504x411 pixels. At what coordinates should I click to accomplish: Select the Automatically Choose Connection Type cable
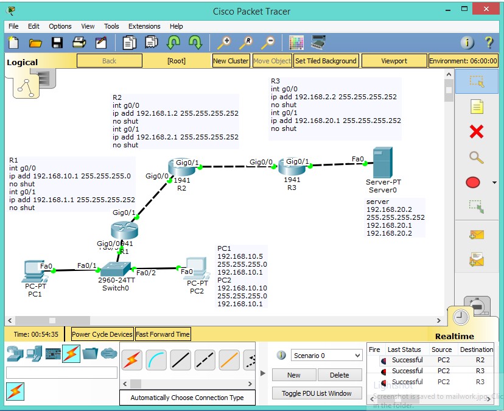pos(133,360)
